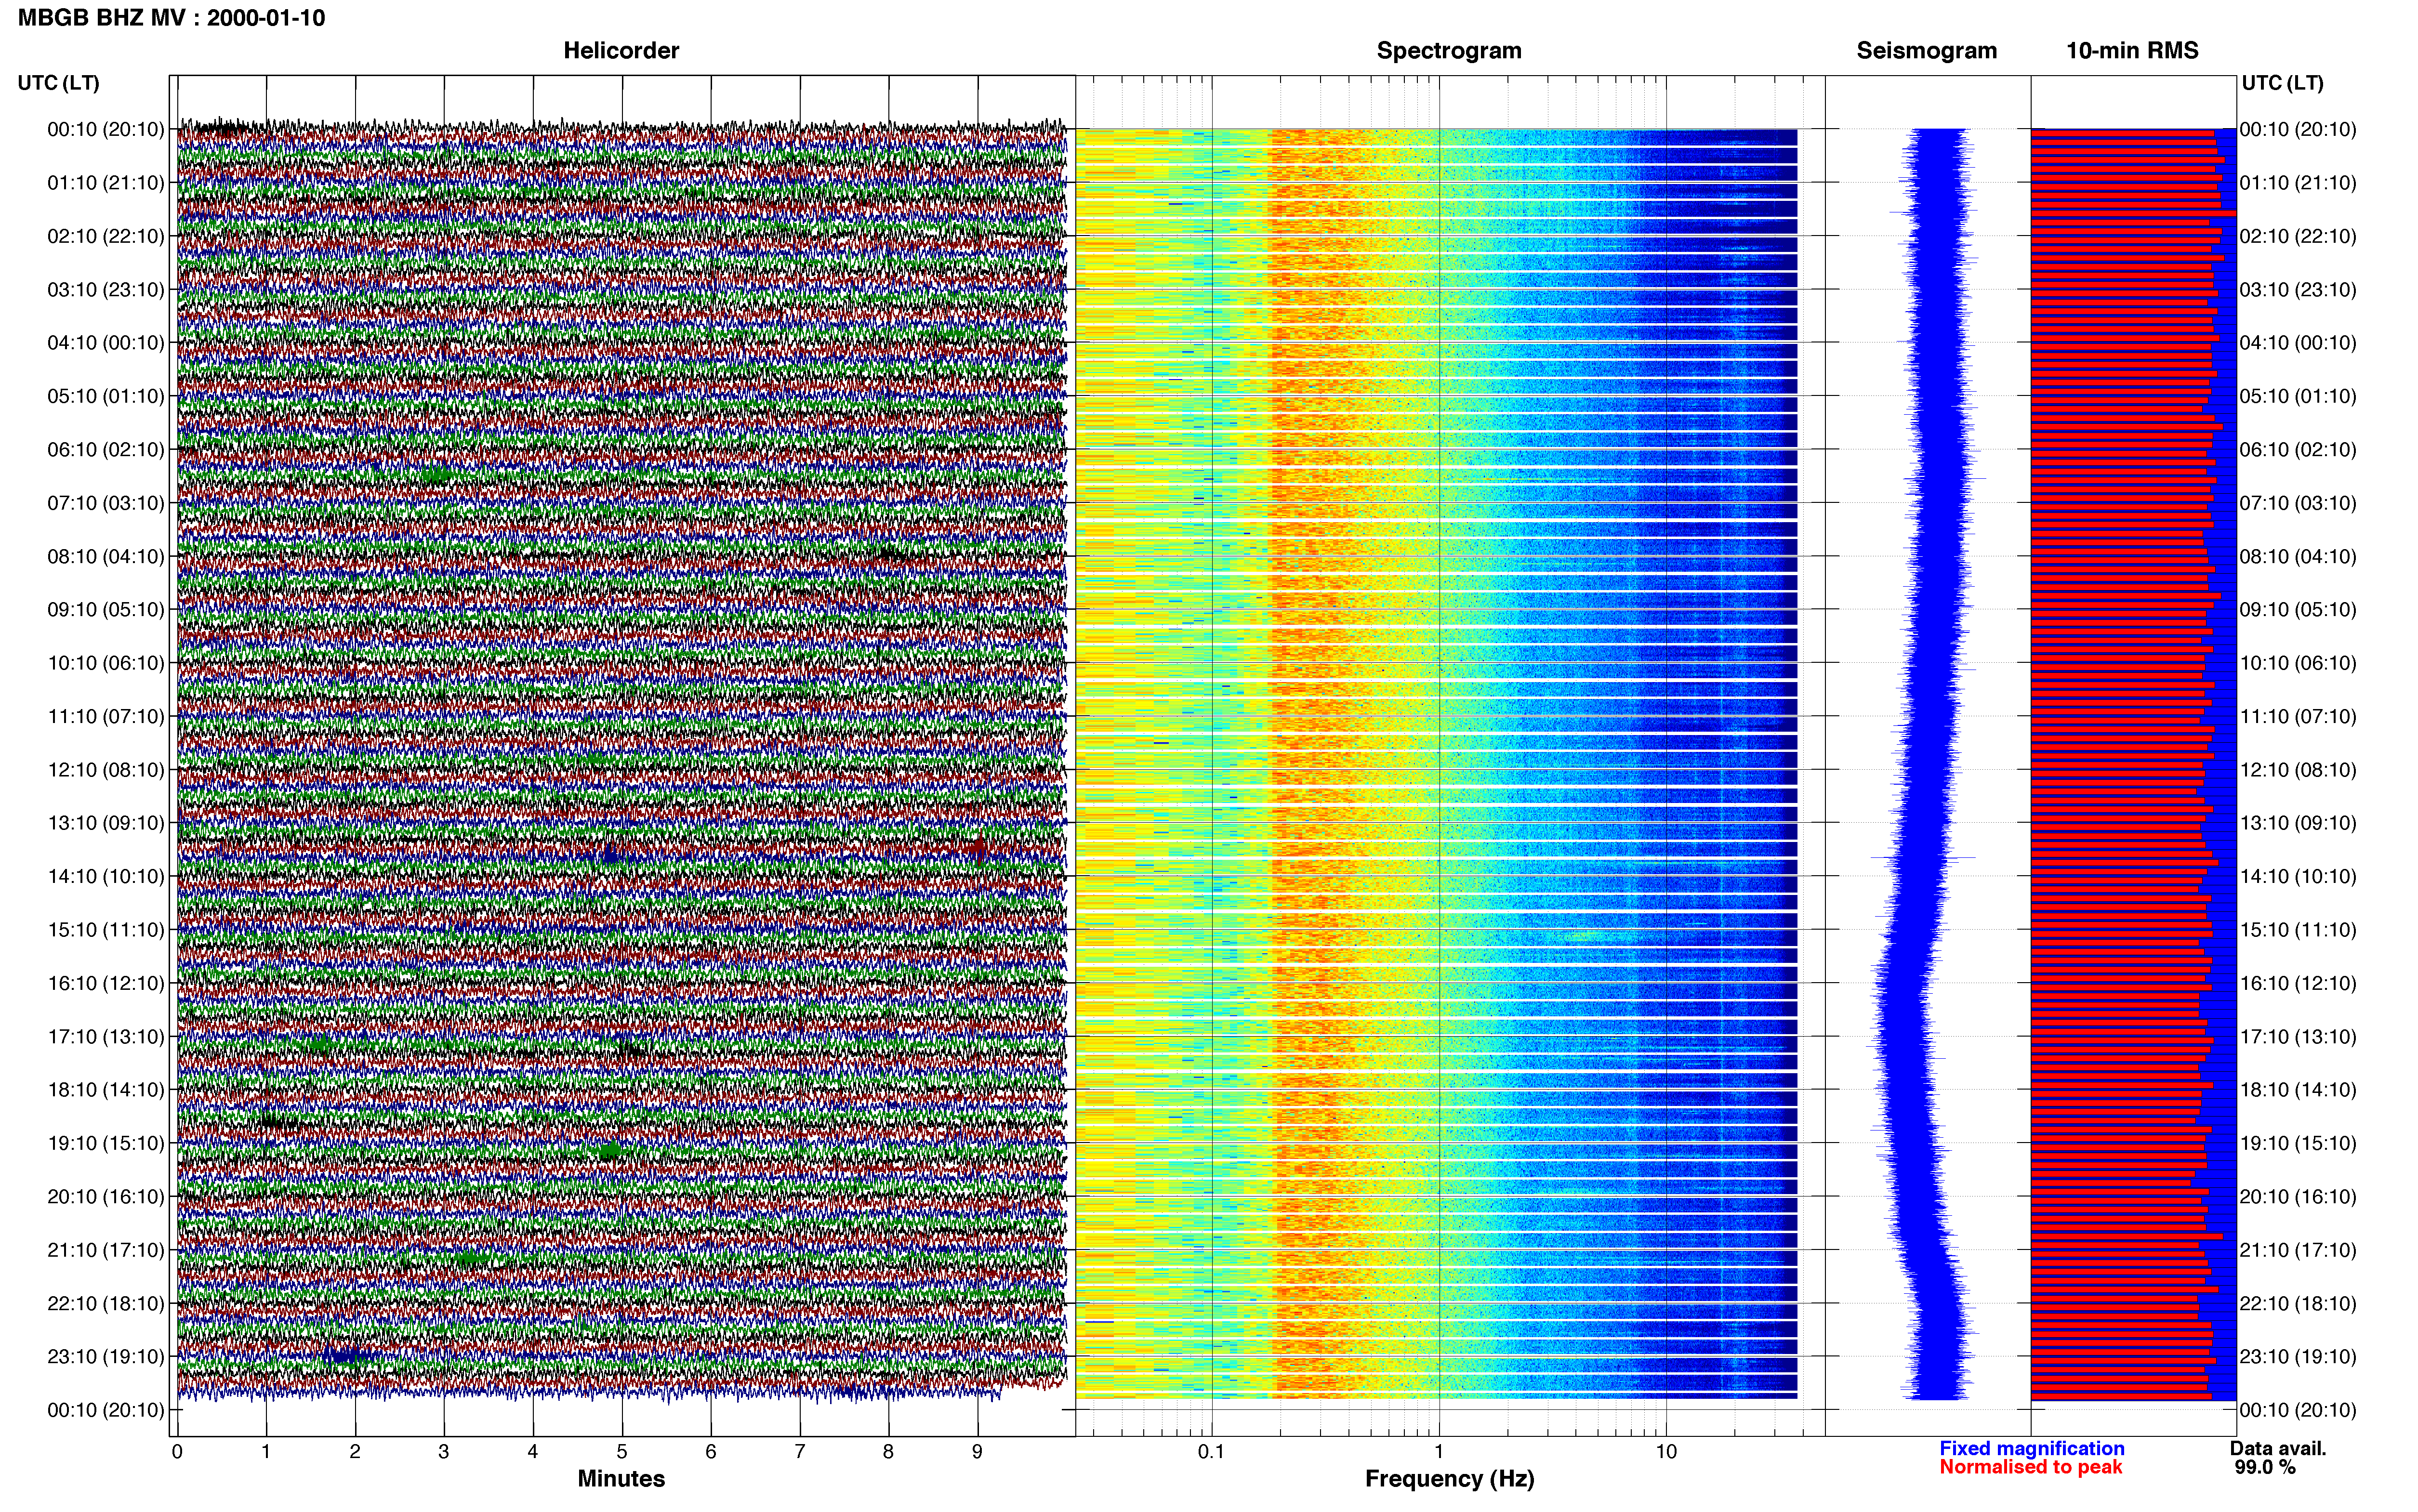Click the title text MBGB BHZ MV : 2000-01-10

pyautogui.click(x=171, y=18)
